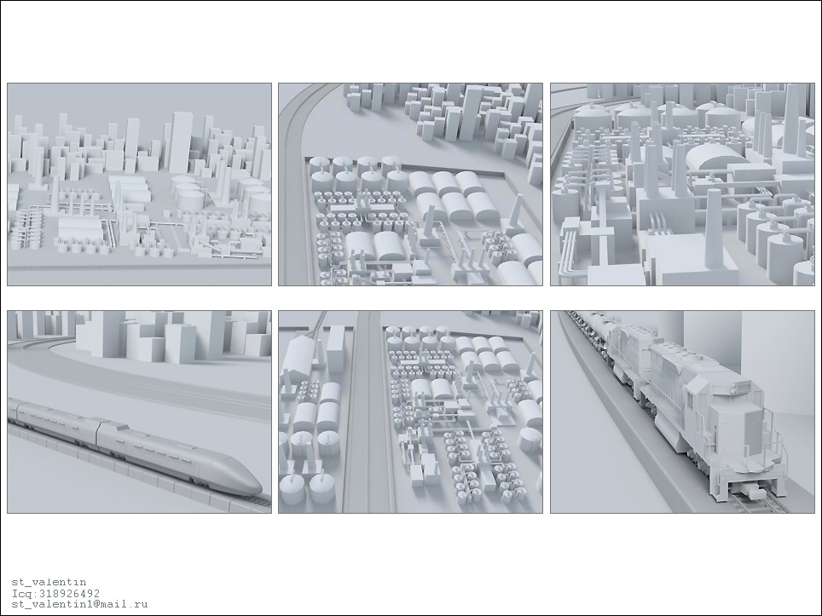
Task: Open the curved rail and storage tanks render
Action: pyautogui.click(x=410, y=184)
